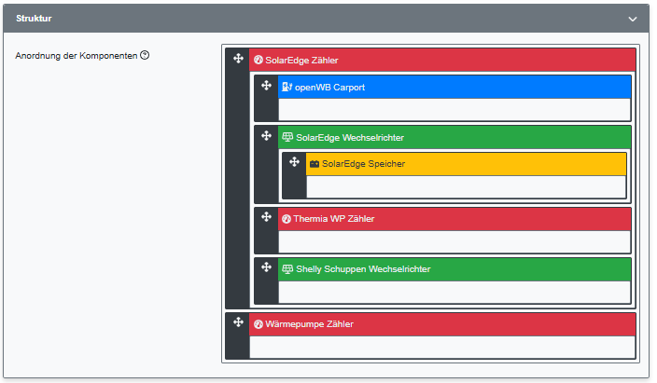Select the SolarEdge Wechselrichter label
Viewport: 657px width, 383px height.
click(x=350, y=138)
